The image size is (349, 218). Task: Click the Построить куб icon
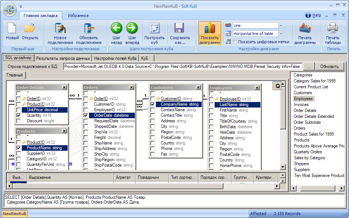(154, 29)
